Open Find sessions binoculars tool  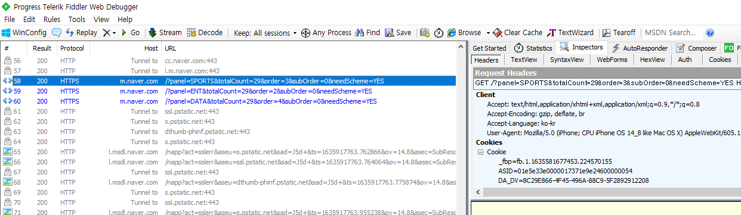(x=368, y=33)
